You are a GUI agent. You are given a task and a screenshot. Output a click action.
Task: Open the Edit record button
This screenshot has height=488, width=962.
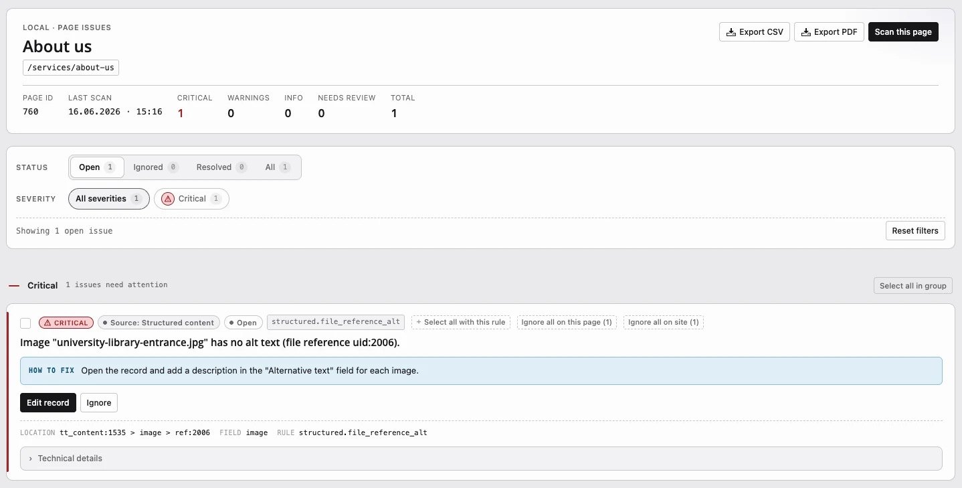pos(48,402)
